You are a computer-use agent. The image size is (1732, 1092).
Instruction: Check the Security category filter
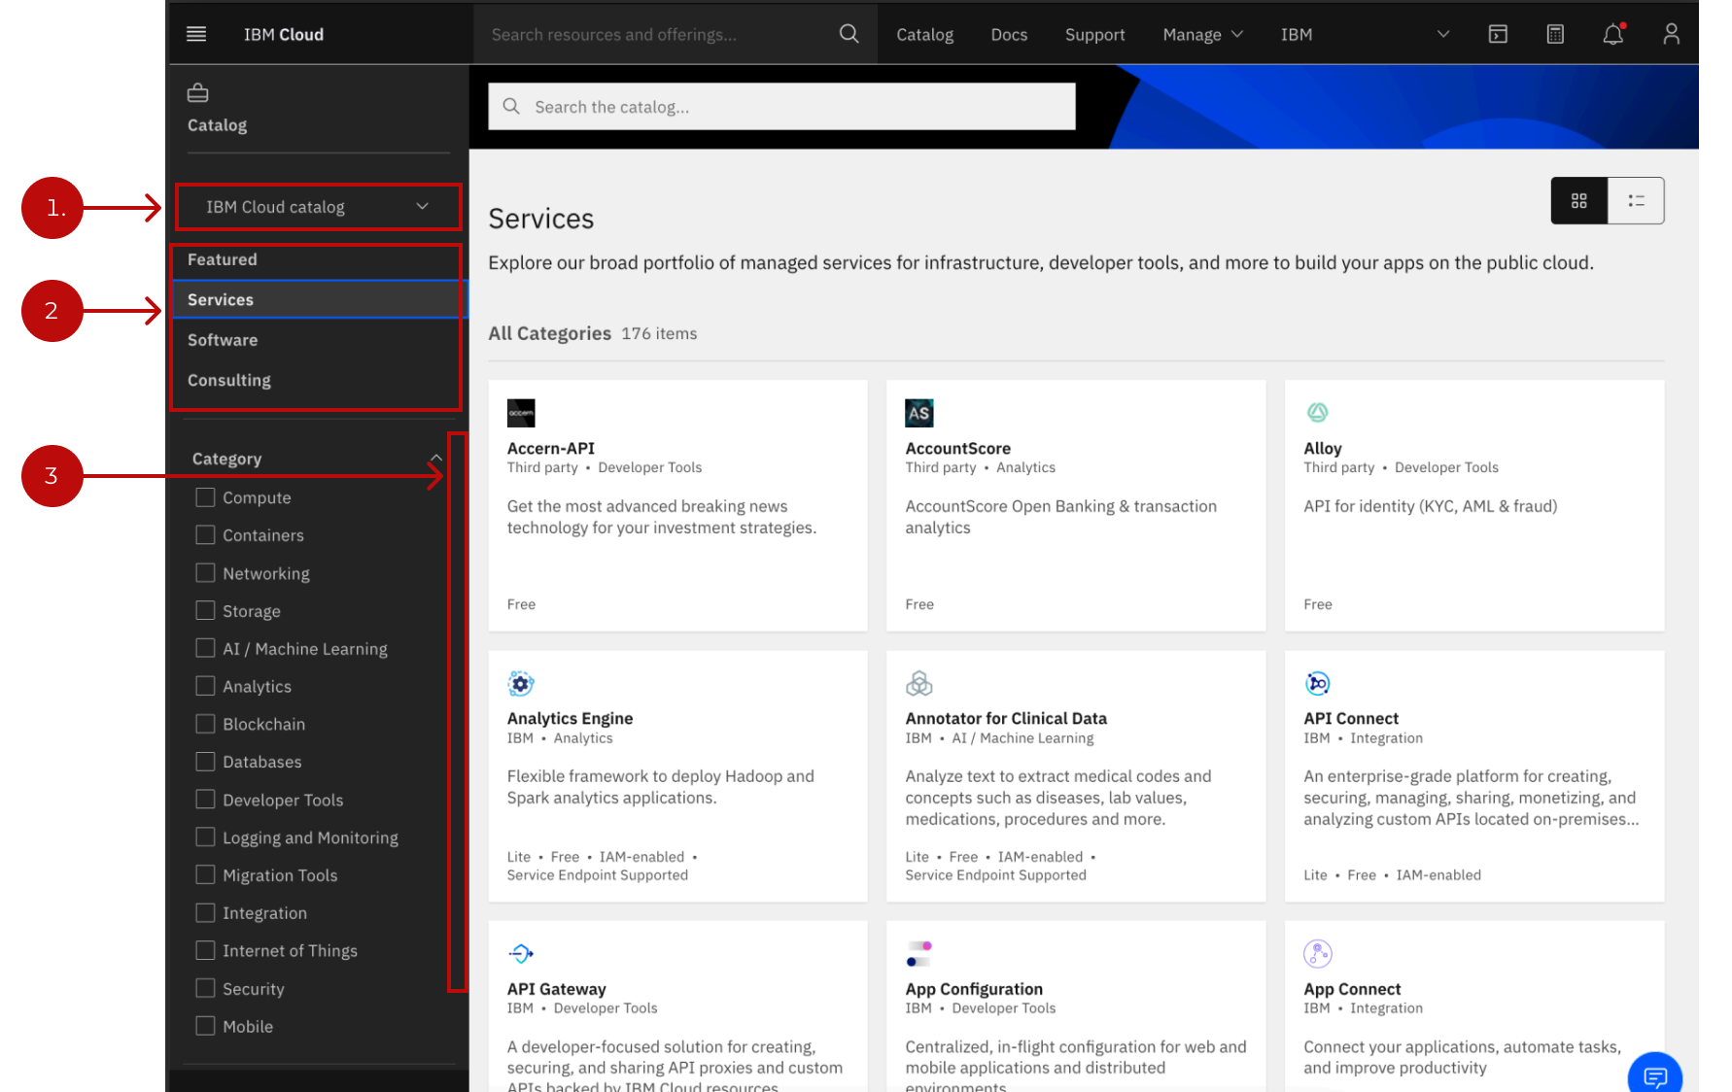(x=205, y=988)
